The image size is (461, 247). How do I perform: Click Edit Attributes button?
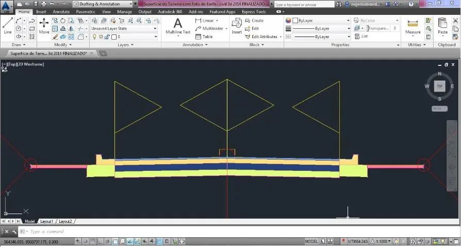pos(263,37)
